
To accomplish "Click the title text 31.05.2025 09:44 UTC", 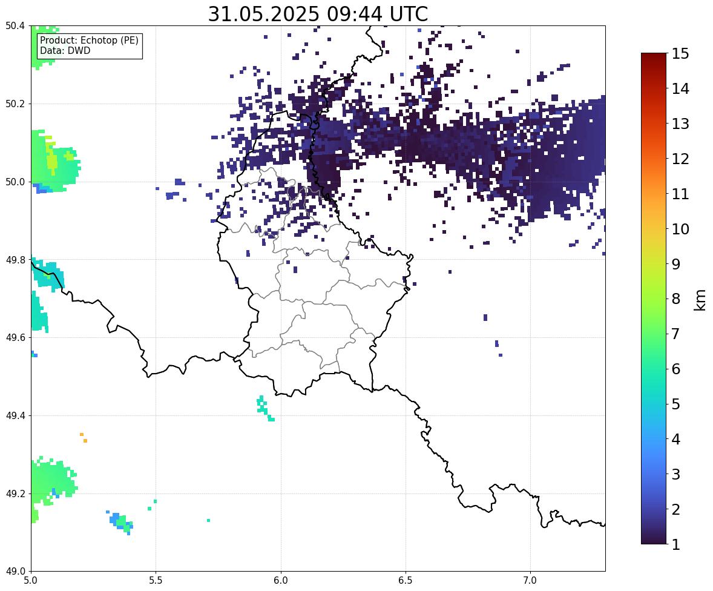I will point(318,14).
